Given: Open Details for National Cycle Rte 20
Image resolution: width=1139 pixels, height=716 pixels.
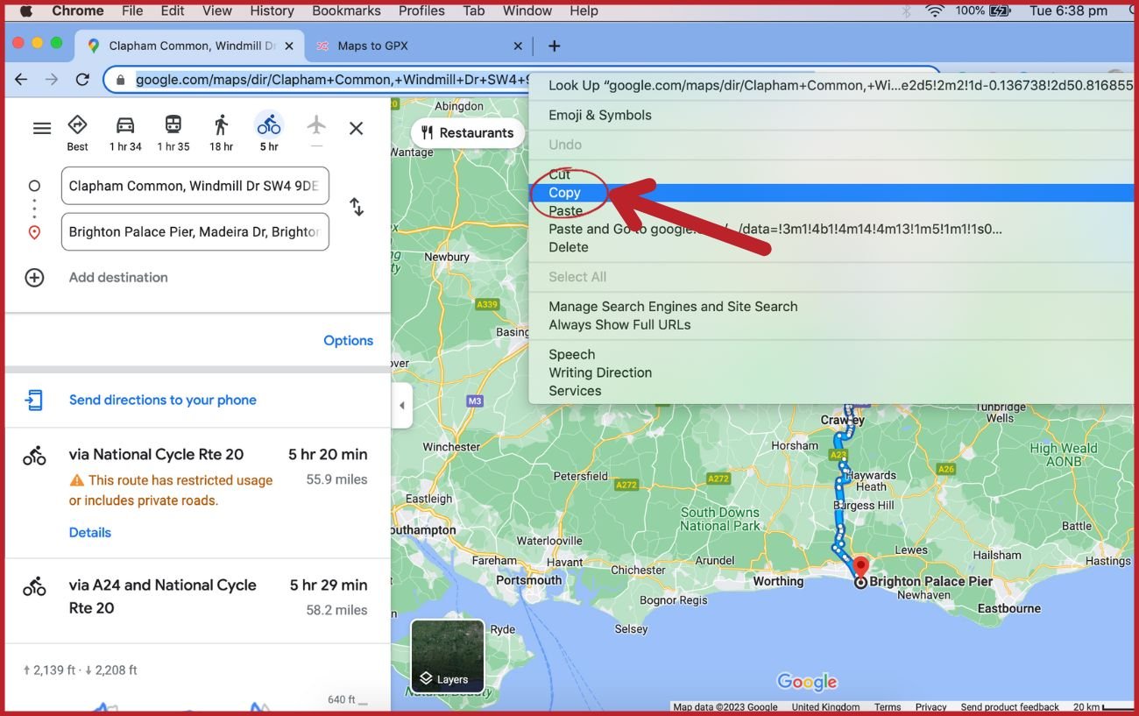Looking at the screenshot, I should click(90, 533).
